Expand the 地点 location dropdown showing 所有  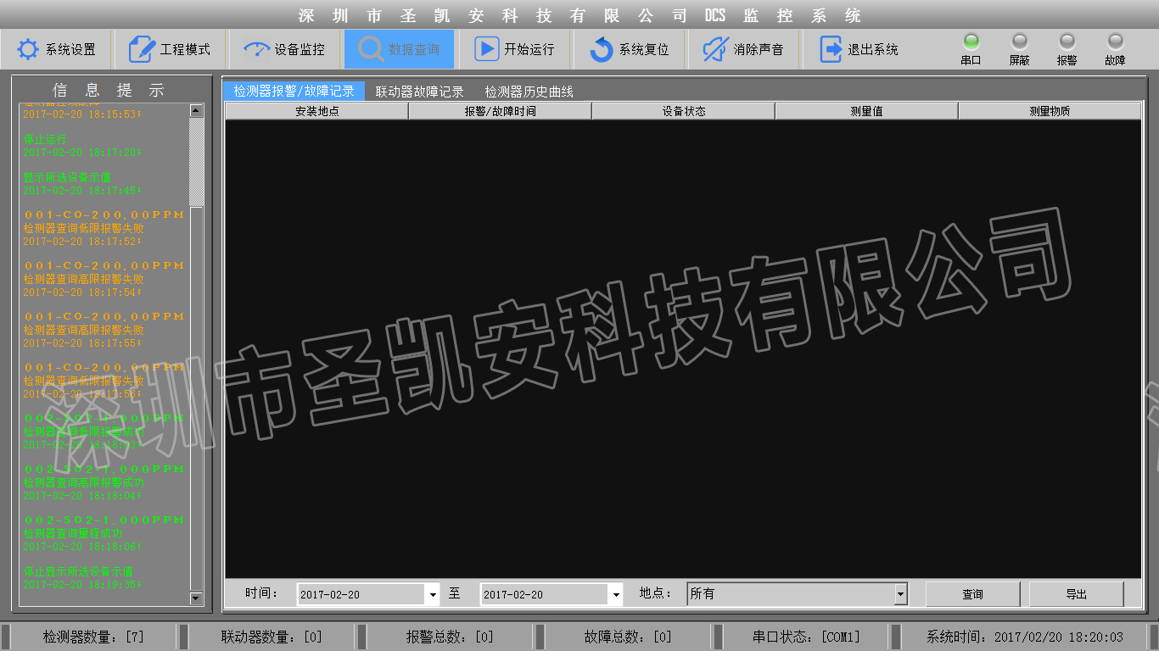[900, 595]
